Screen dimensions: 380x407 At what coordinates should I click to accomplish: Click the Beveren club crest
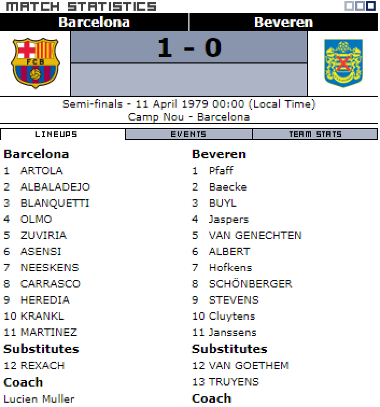(343, 63)
